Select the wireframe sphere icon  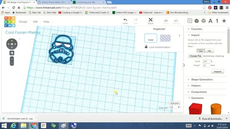pyautogui.click(x=203, y=21)
